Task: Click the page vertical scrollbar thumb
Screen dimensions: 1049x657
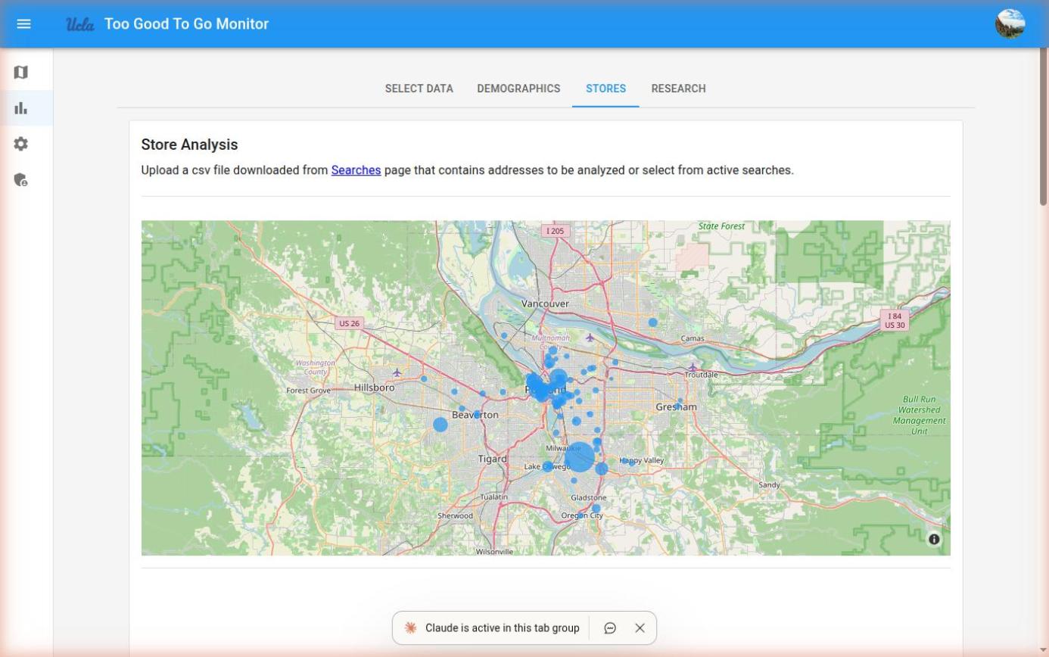Action: 1044,126
